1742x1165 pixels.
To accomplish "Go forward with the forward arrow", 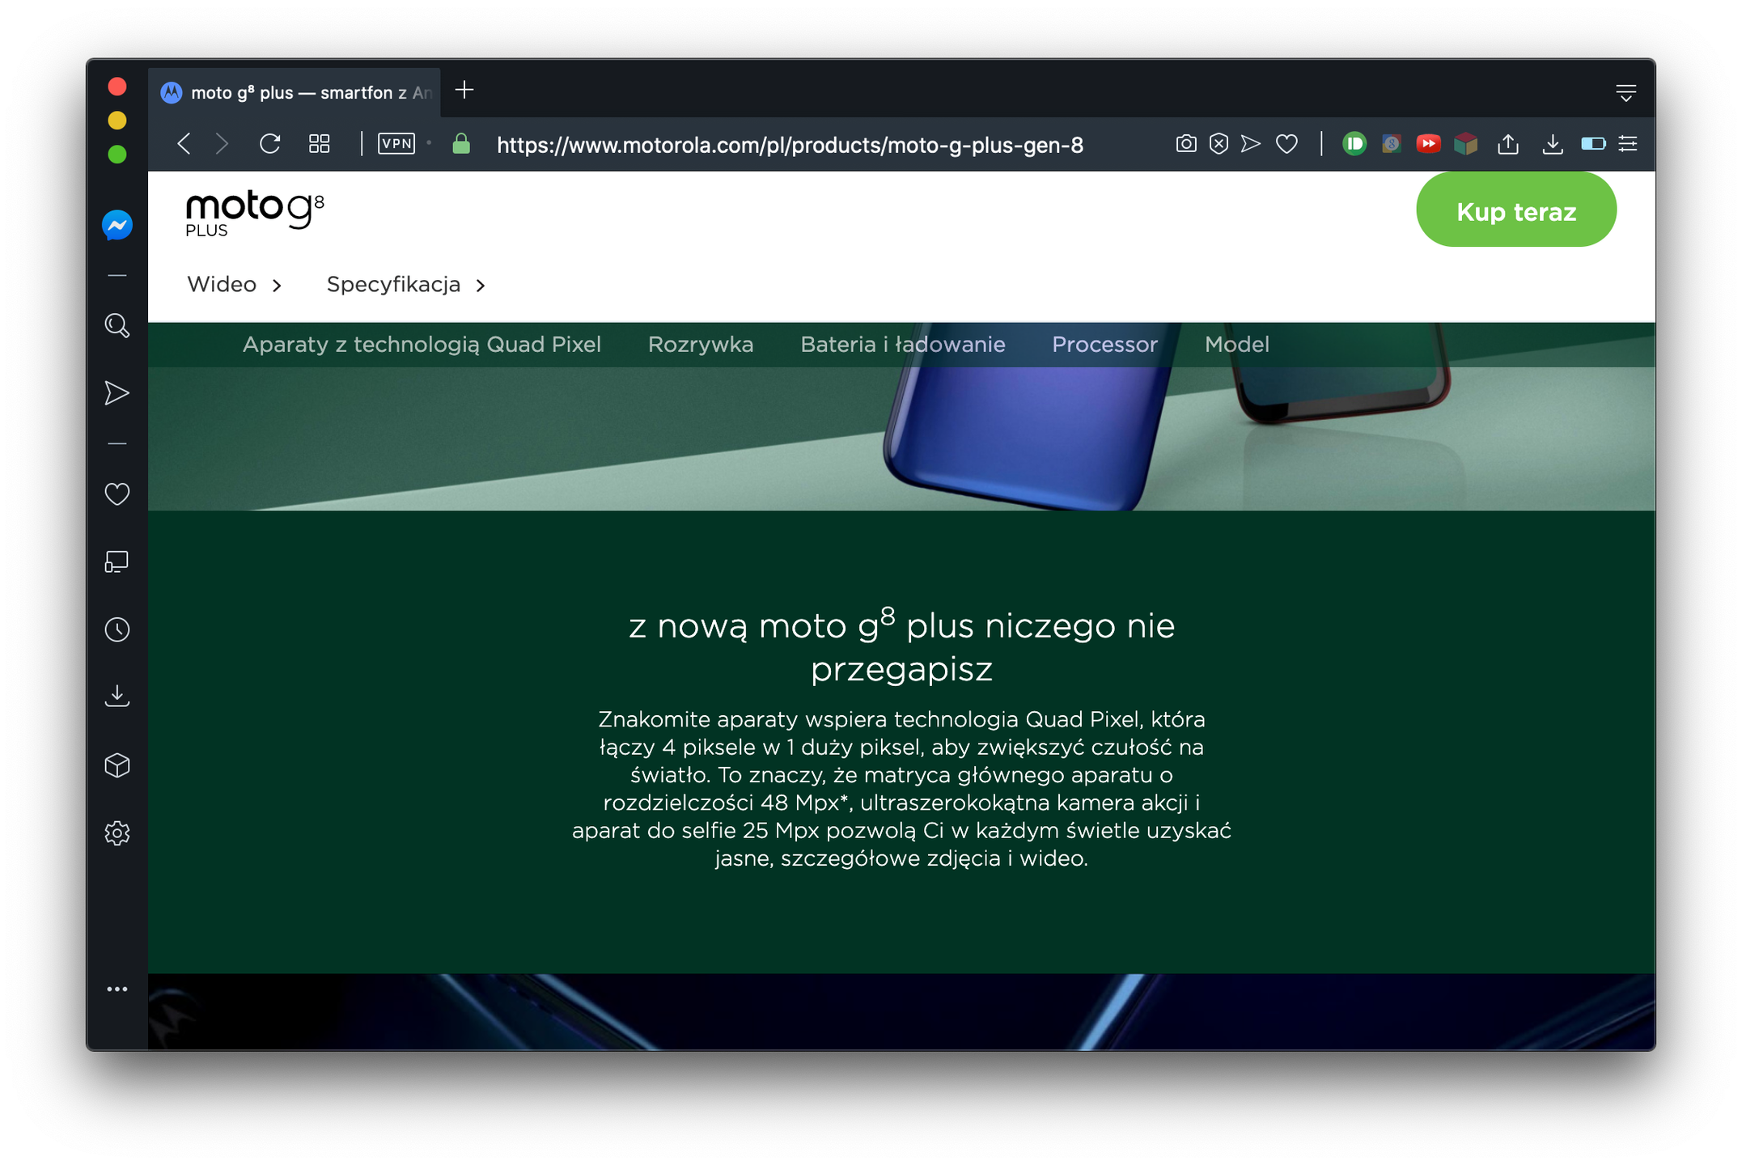I will (x=222, y=144).
